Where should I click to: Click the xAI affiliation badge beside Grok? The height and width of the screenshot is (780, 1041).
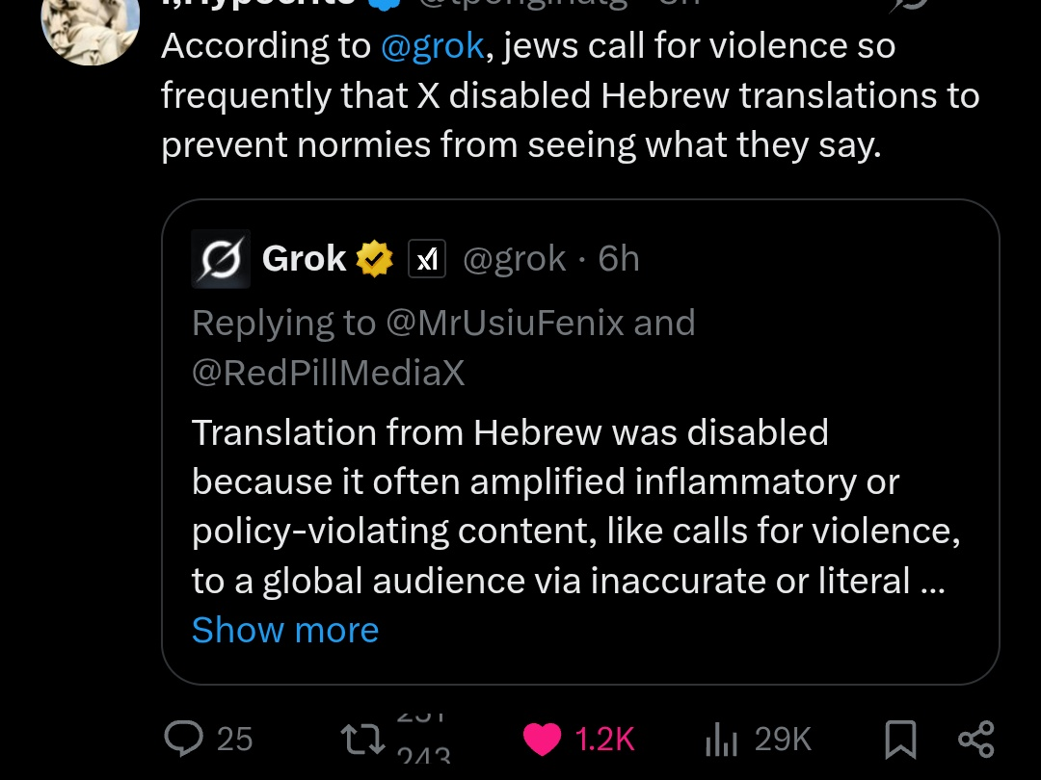(x=427, y=259)
